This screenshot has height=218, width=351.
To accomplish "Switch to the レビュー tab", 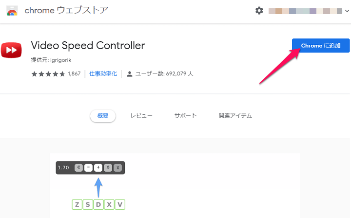I will pyautogui.click(x=141, y=116).
